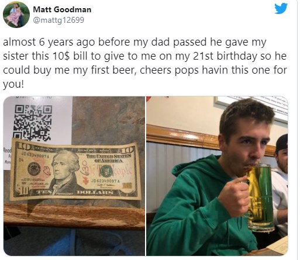Open the @mattg12699 handle link

pyautogui.click(x=58, y=20)
